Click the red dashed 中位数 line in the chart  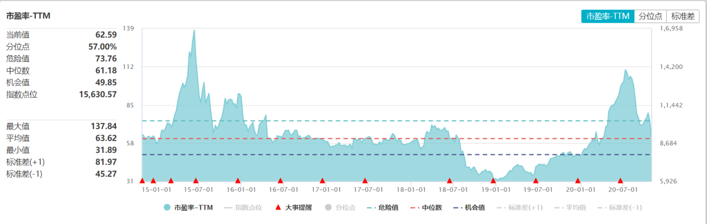click(397, 138)
